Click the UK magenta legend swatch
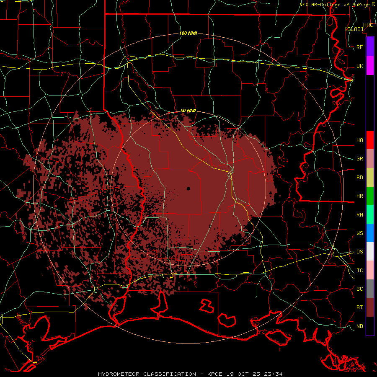 [370, 66]
